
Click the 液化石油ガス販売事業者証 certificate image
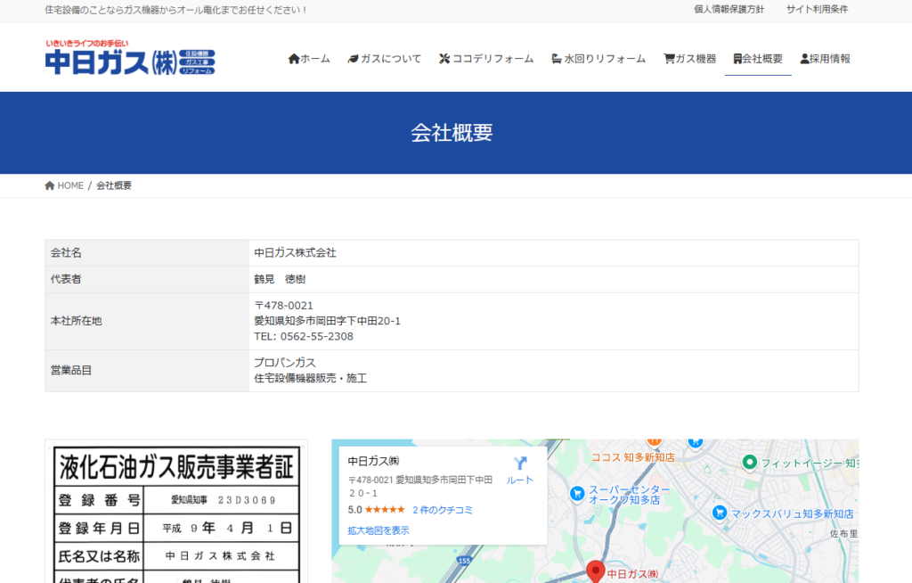point(176,513)
